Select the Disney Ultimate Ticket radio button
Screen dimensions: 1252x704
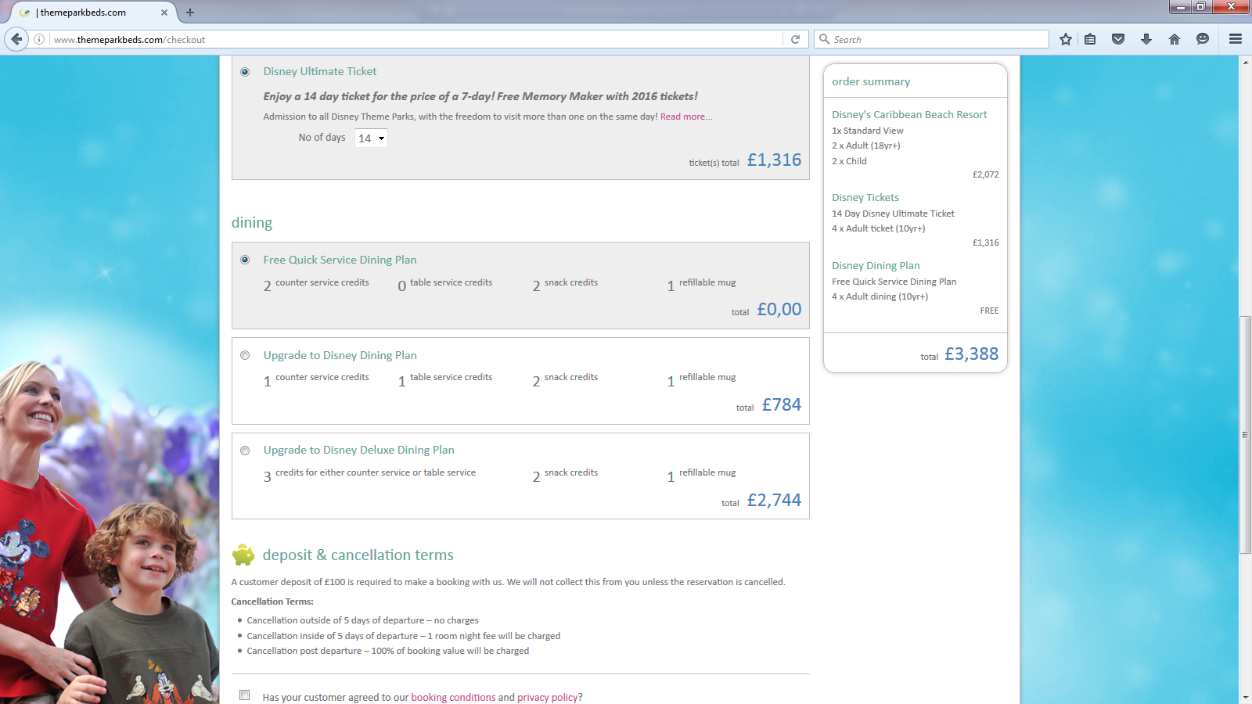coord(245,72)
